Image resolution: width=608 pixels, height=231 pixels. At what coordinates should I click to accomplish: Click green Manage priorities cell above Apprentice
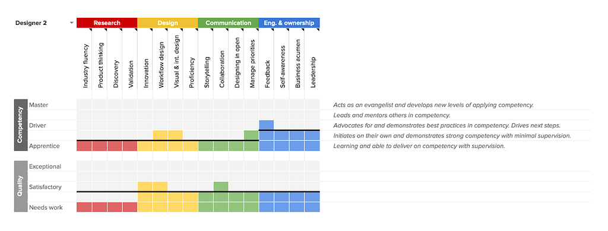pos(251,135)
